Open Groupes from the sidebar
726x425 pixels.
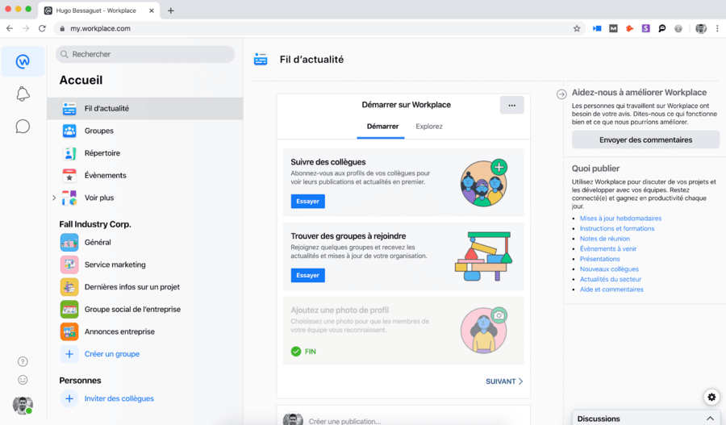click(98, 131)
